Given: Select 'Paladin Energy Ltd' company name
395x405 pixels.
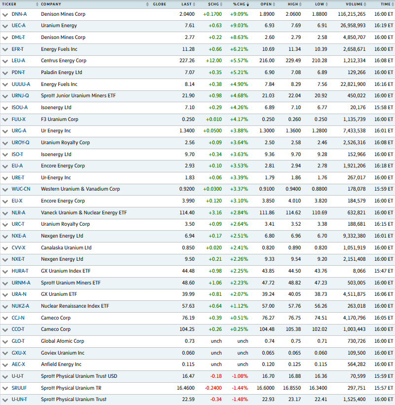Looking at the screenshot, I should coord(62,73).
